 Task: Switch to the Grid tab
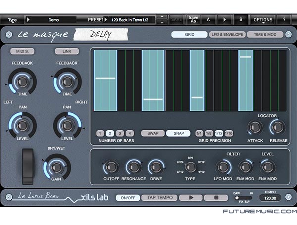190,34
